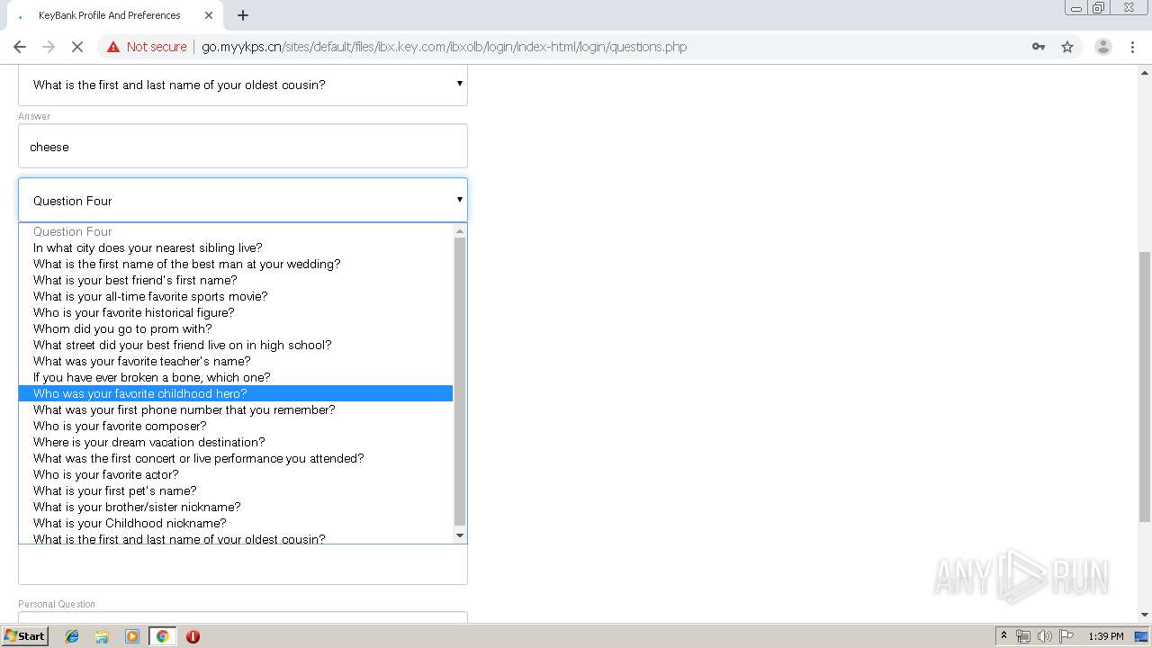Choose 'Who is your favorite composer?'
1152x648 pixels.
click(236, 426)
